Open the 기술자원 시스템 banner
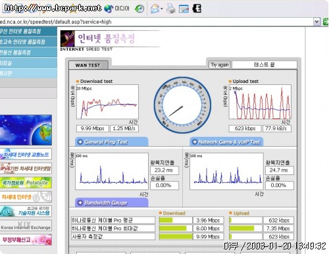This screenshot has height=254, width=329. (x=26, y=211)
